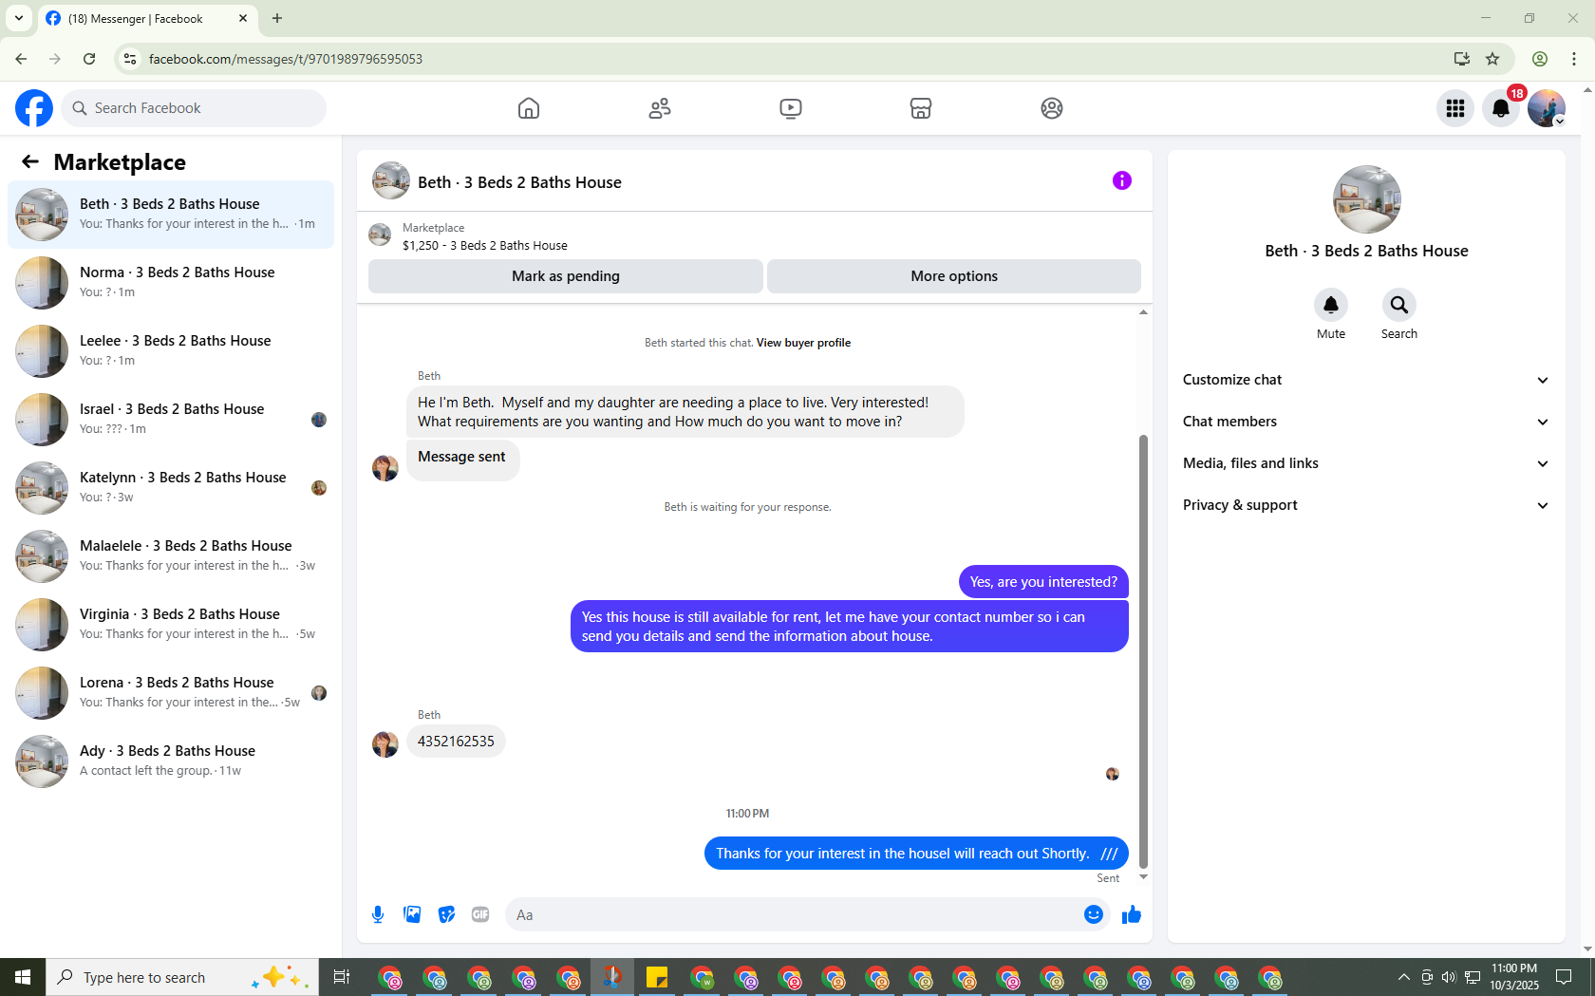
Task: Reload the current page
Action: pos(89,59)
